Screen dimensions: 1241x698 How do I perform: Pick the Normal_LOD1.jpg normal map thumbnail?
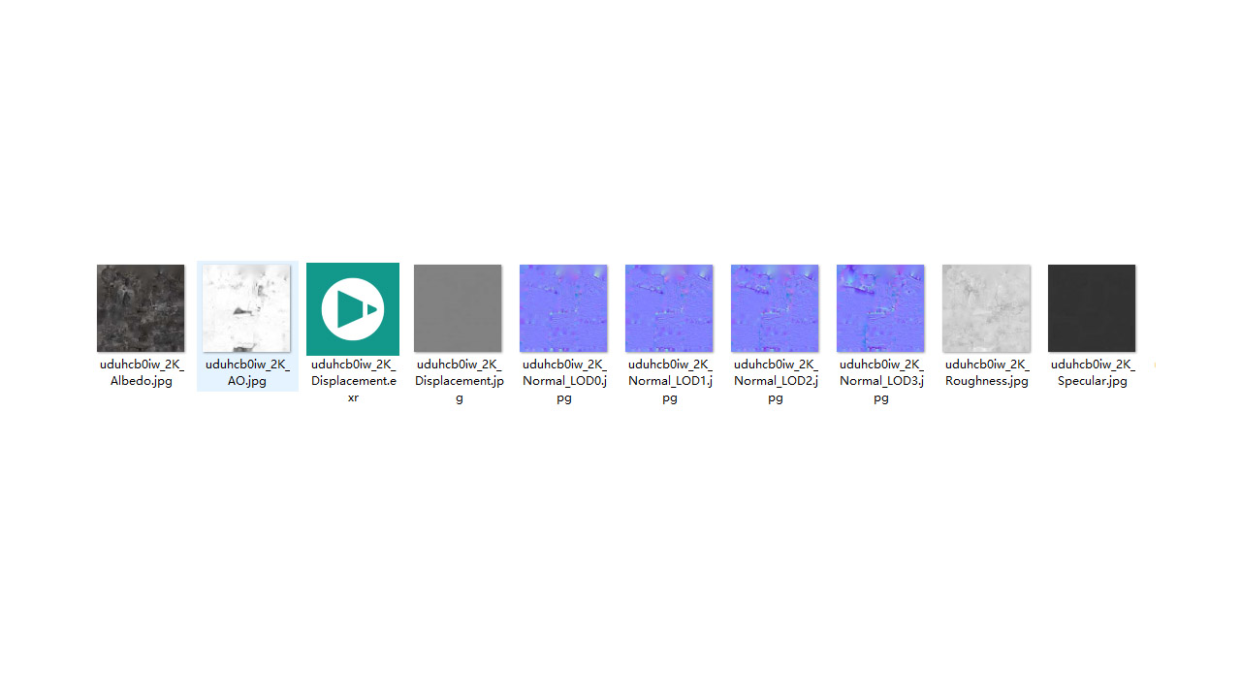coord(669,308)
